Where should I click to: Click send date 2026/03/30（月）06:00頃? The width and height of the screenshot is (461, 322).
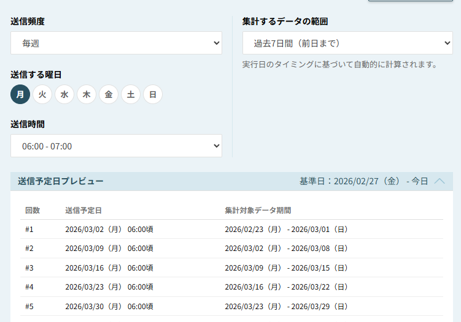click(x=109, y=307)
